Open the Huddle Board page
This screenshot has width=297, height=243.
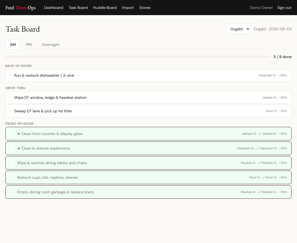(105, 8)
